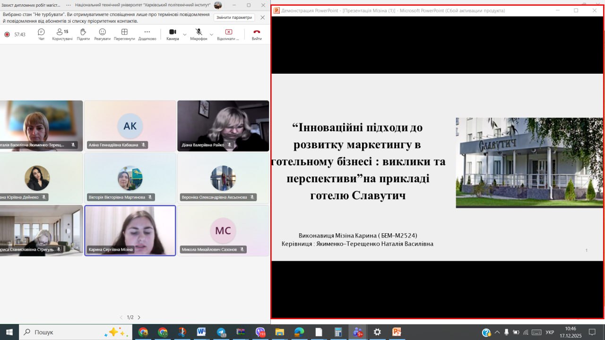Open the Додатково more actions menu
Screen dimensions: 605x340
pos(147,34)
